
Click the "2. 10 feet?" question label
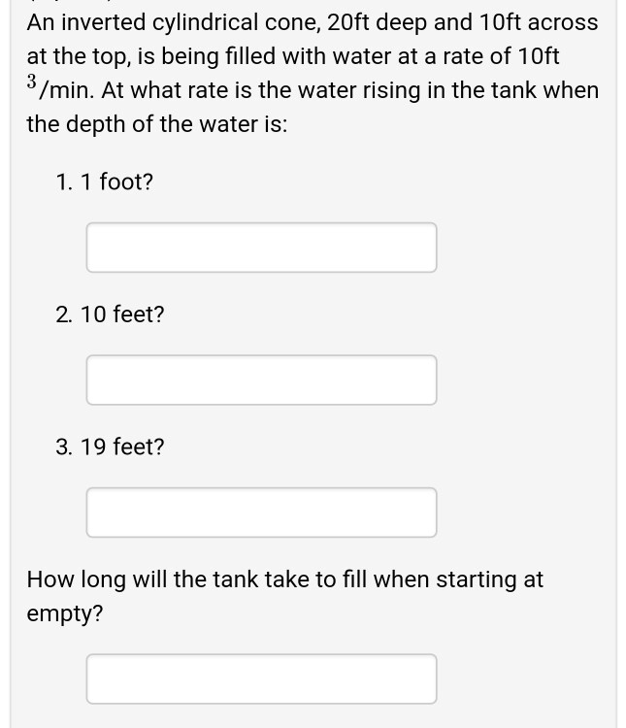(111, 314)
